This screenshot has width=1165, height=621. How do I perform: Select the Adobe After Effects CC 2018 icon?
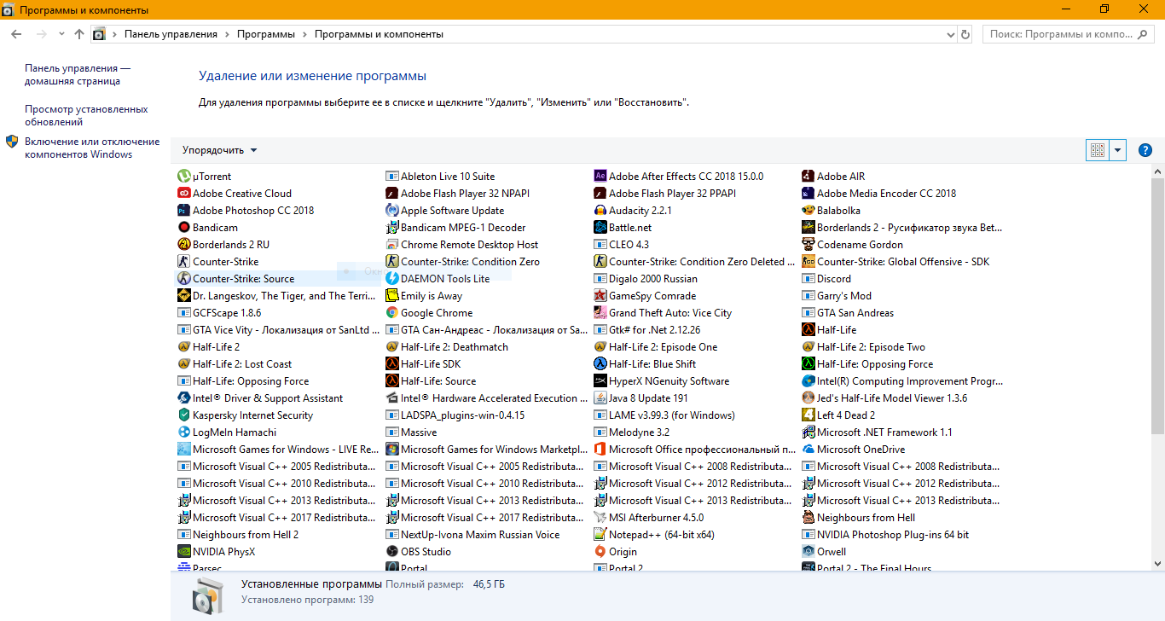[x=600, y=177]
